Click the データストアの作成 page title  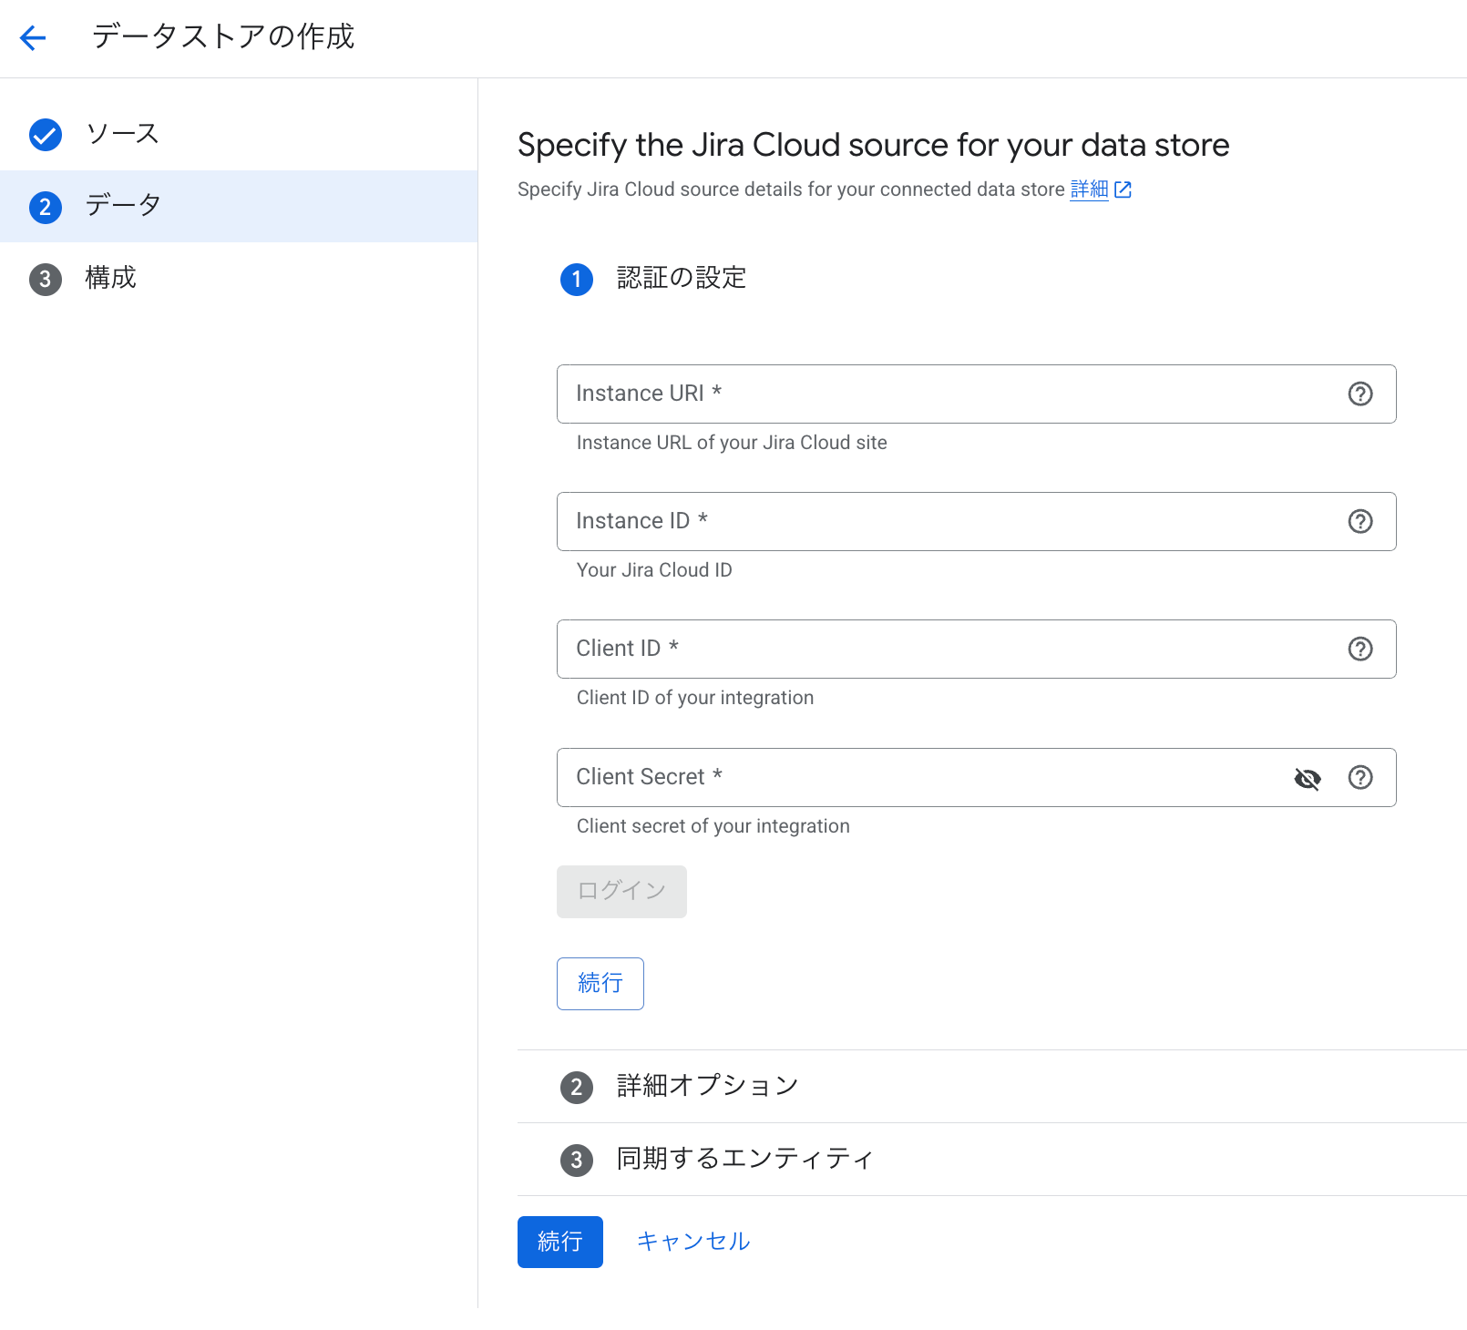tap(223, 36)
